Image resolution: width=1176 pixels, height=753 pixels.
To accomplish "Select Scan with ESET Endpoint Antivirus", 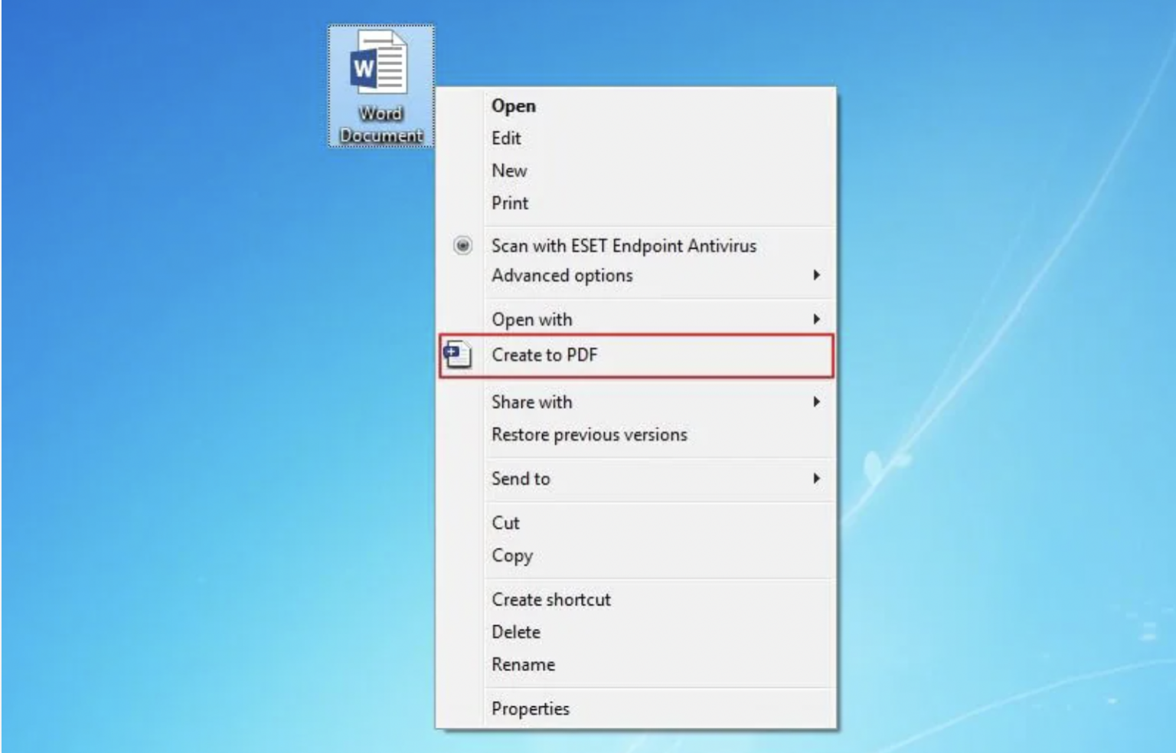I will [624, 246].
